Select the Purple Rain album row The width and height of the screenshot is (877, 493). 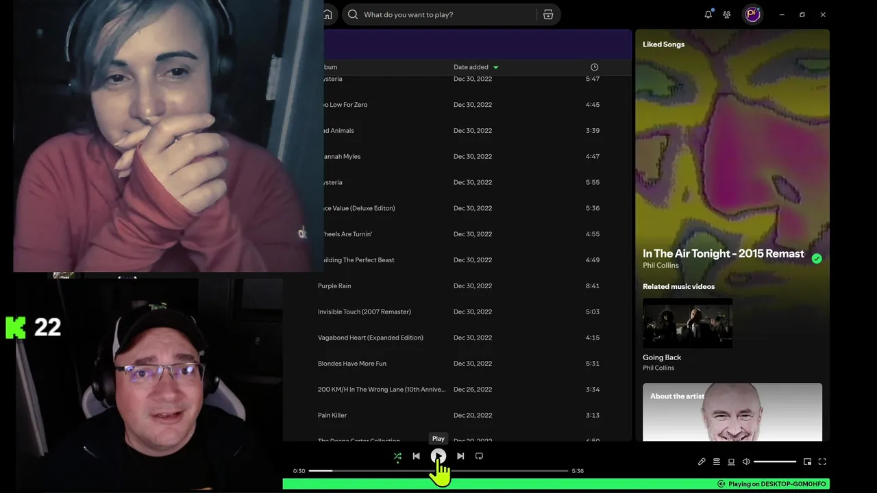pyautogui.click(x=334, y=286)
